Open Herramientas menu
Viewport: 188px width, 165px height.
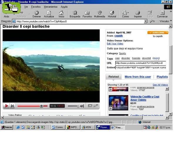click(x=51, y=7)
